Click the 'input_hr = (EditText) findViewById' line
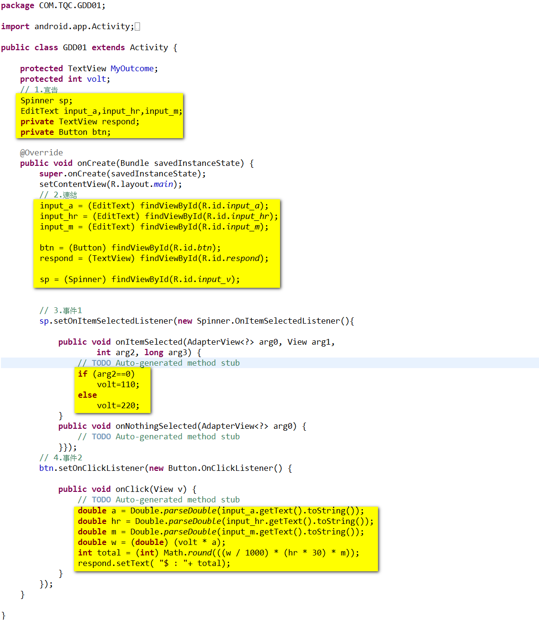This screenshot has width=539, height=620. tap(159, 217)
